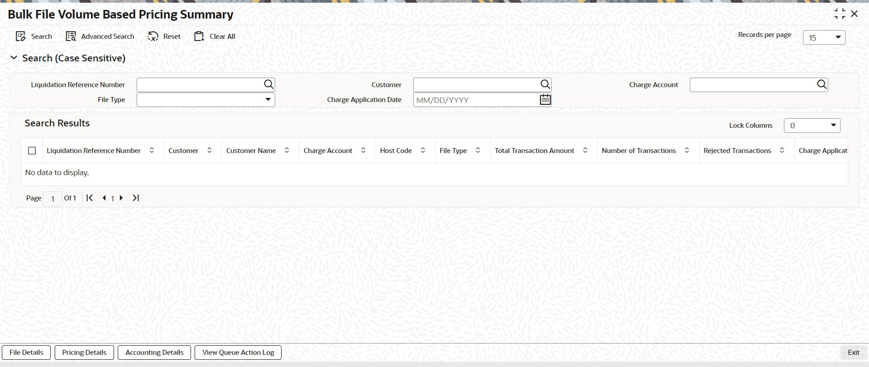Viewport: 869px width, 367px height.
Task: Sort by File Type column
Action: pos(478,150)
